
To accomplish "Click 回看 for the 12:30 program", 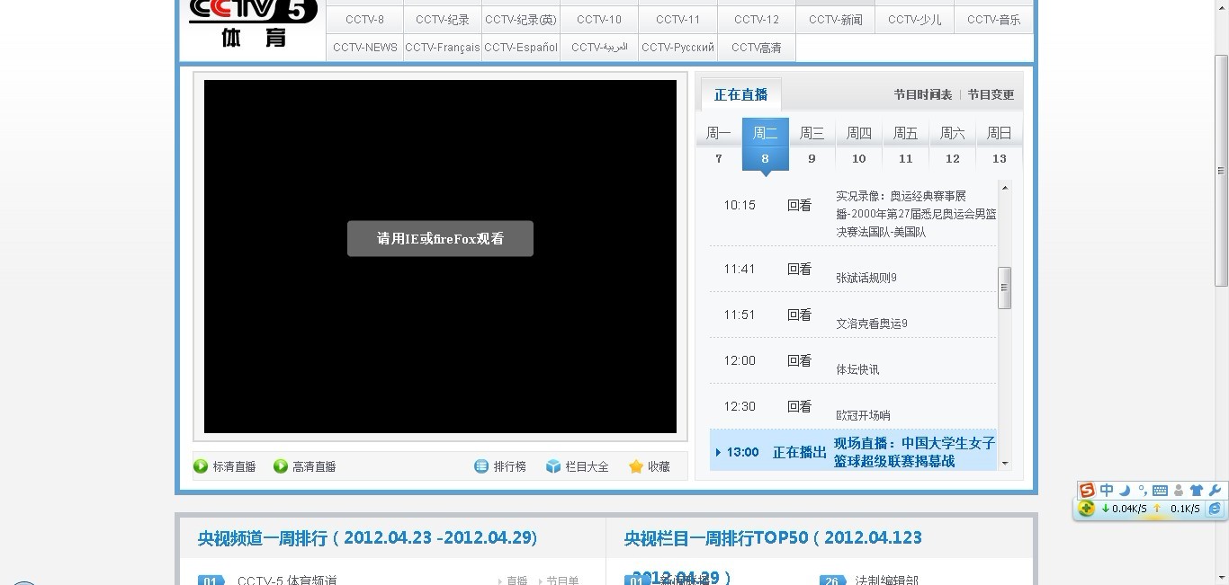I will [x=799, y=406].
